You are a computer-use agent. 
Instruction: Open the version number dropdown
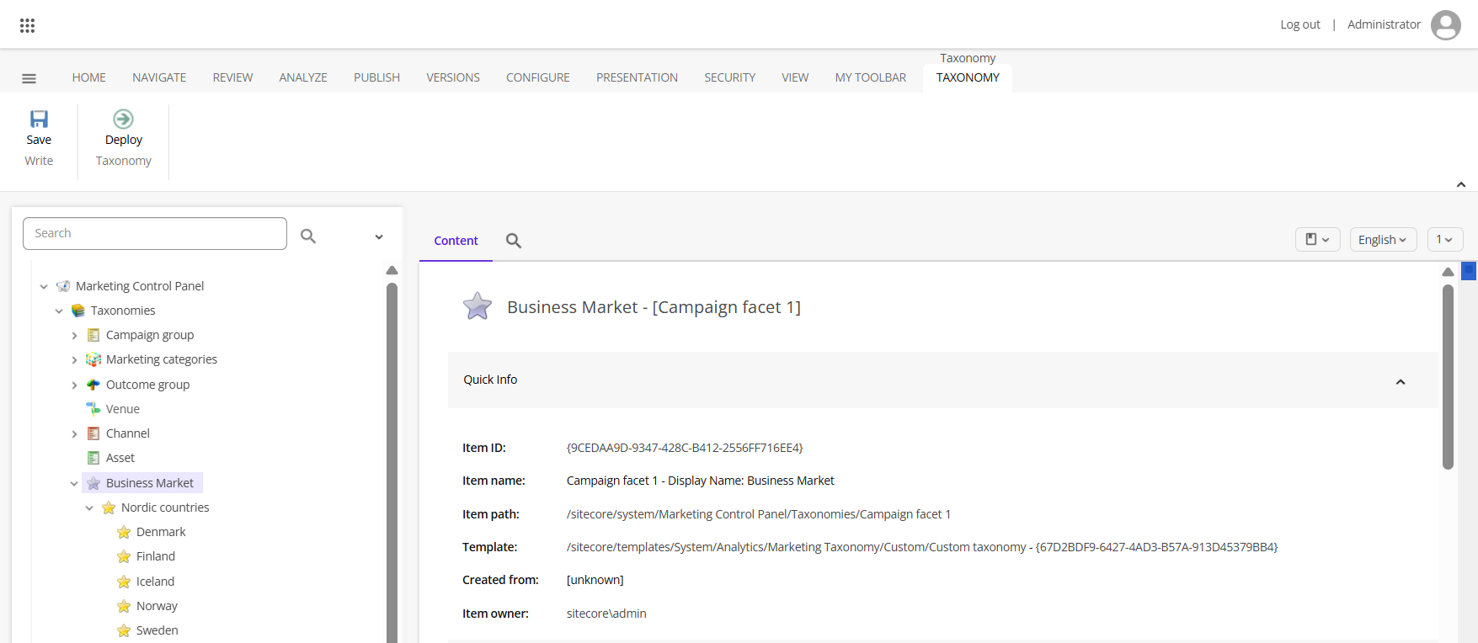tap(1445, 240)
